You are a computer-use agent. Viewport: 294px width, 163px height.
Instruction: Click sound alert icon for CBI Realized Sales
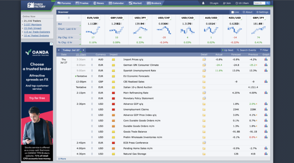pos(92,82)
